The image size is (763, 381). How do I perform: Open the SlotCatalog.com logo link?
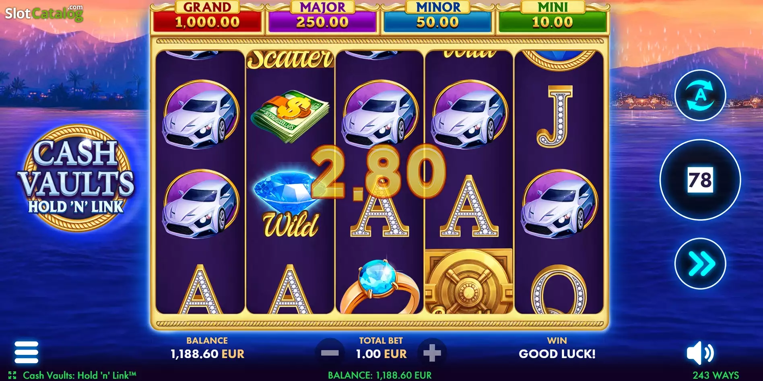click(x=44, y=13)
